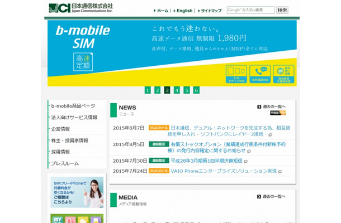The width and height of the screenshot is (341, 223).
Task: Open the August 5 stock option disclosure
Action: [226, 147]
